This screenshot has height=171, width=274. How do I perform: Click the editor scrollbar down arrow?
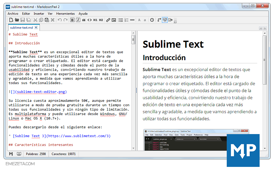point(133,148)
